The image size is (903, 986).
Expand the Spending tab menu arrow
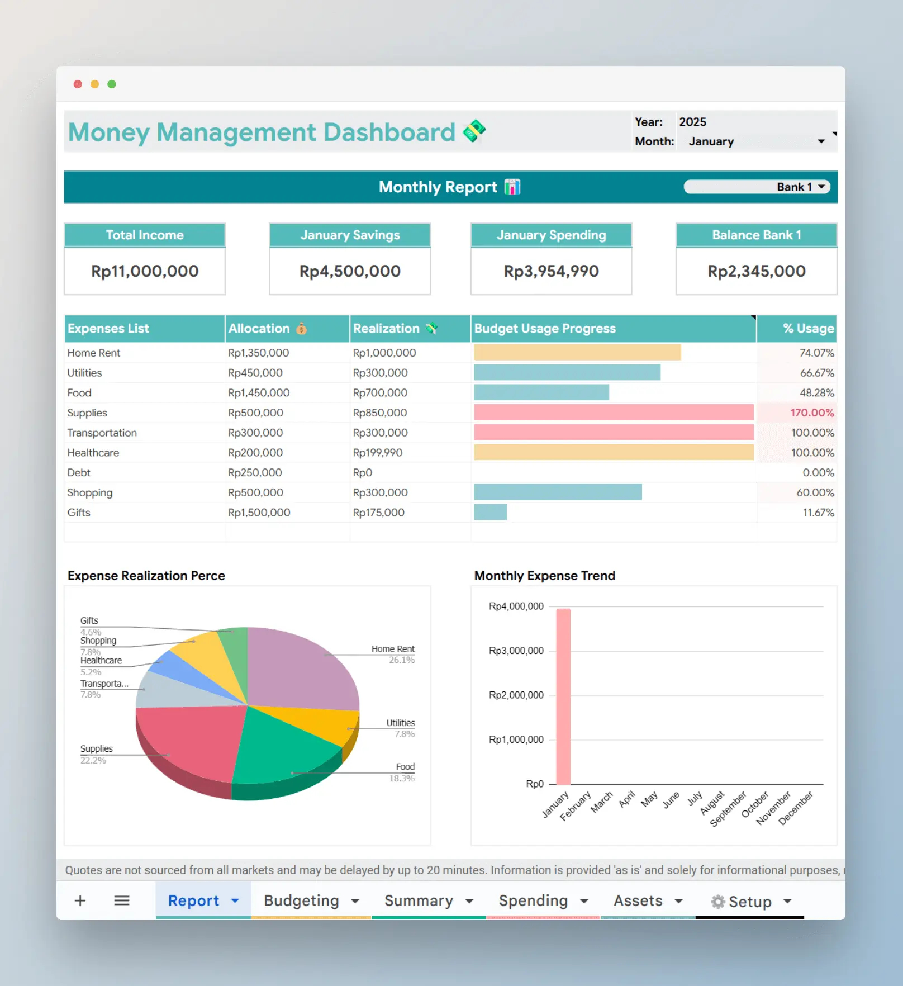coord(584,901)
